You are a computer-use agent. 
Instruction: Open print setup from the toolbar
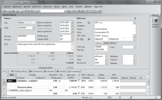pos(9,11)
